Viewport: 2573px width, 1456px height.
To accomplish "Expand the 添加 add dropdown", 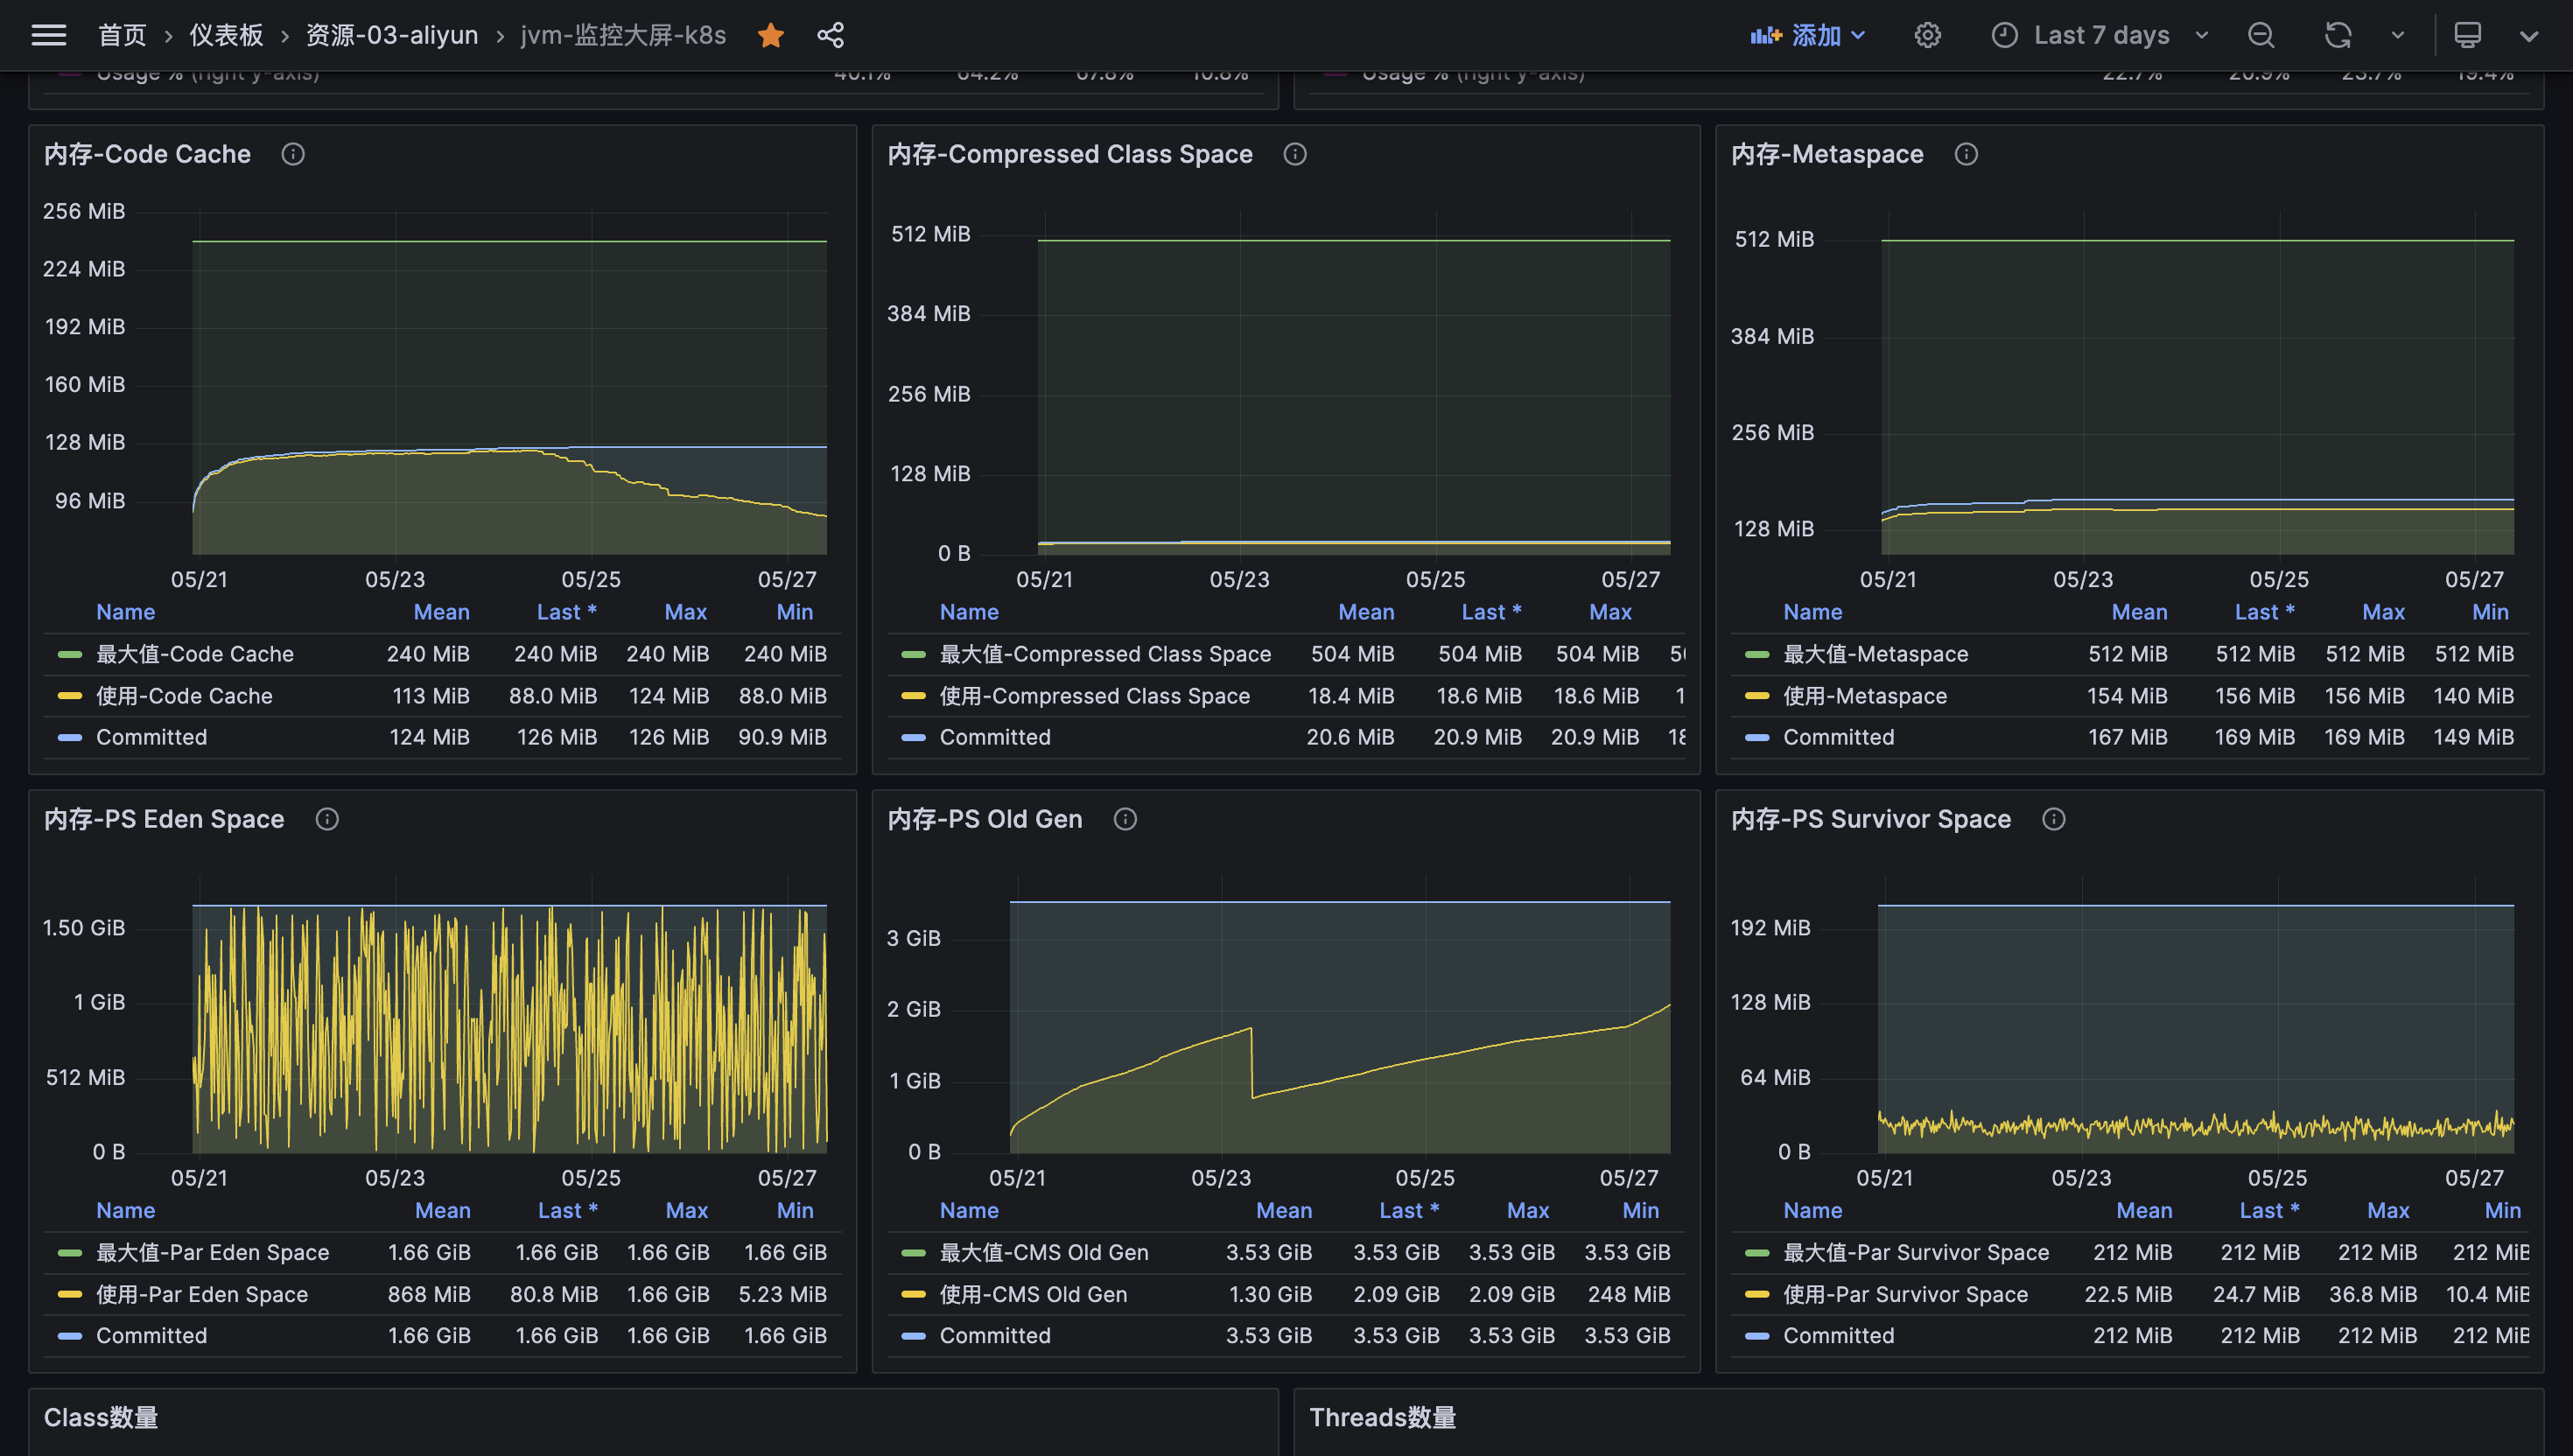I will pos(1808,35).
